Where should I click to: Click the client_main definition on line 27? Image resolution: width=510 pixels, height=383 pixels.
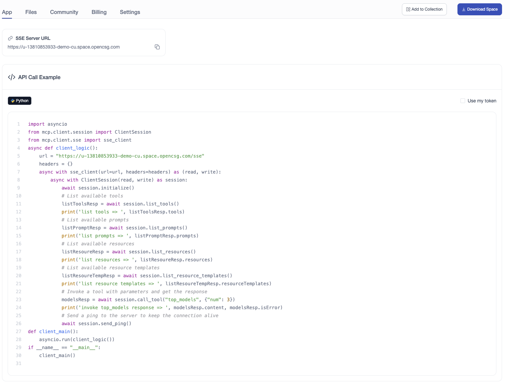point(55,331)
